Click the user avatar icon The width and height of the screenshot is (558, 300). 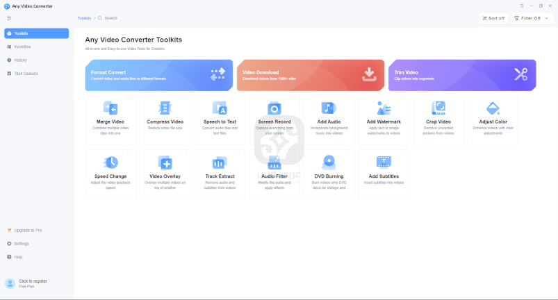tap(10, 283)
